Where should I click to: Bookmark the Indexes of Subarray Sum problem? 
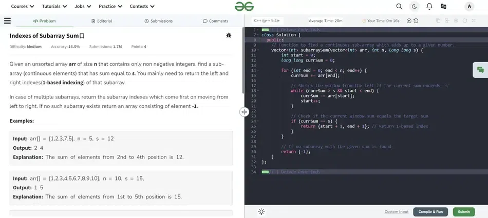click(x=82, y=36)
